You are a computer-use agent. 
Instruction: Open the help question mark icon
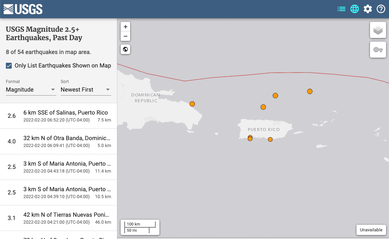381,9
